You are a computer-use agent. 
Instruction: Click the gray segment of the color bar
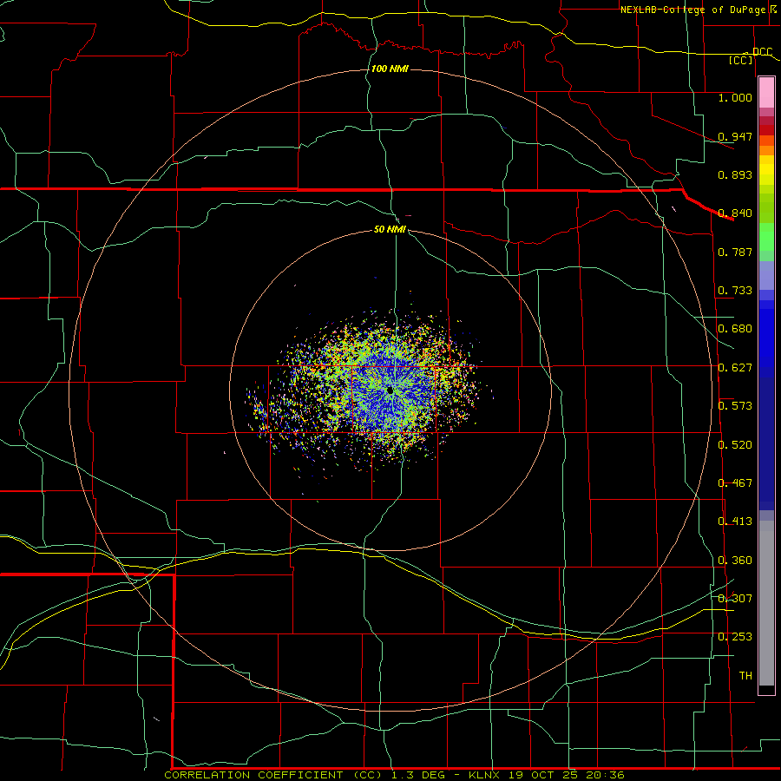766,603
